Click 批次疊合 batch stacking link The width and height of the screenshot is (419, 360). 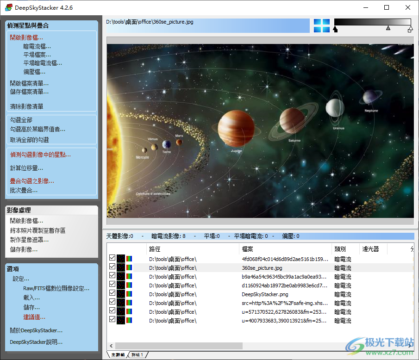24,191
